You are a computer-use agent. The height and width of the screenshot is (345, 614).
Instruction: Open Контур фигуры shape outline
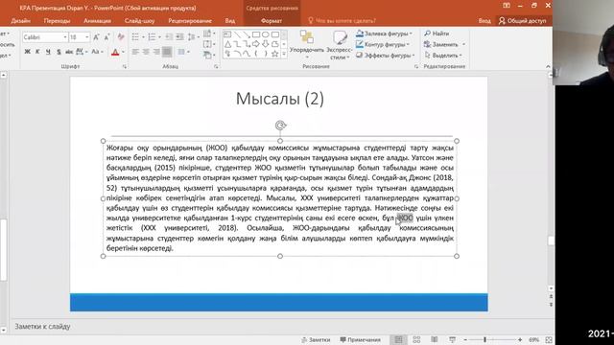(383, 45)
